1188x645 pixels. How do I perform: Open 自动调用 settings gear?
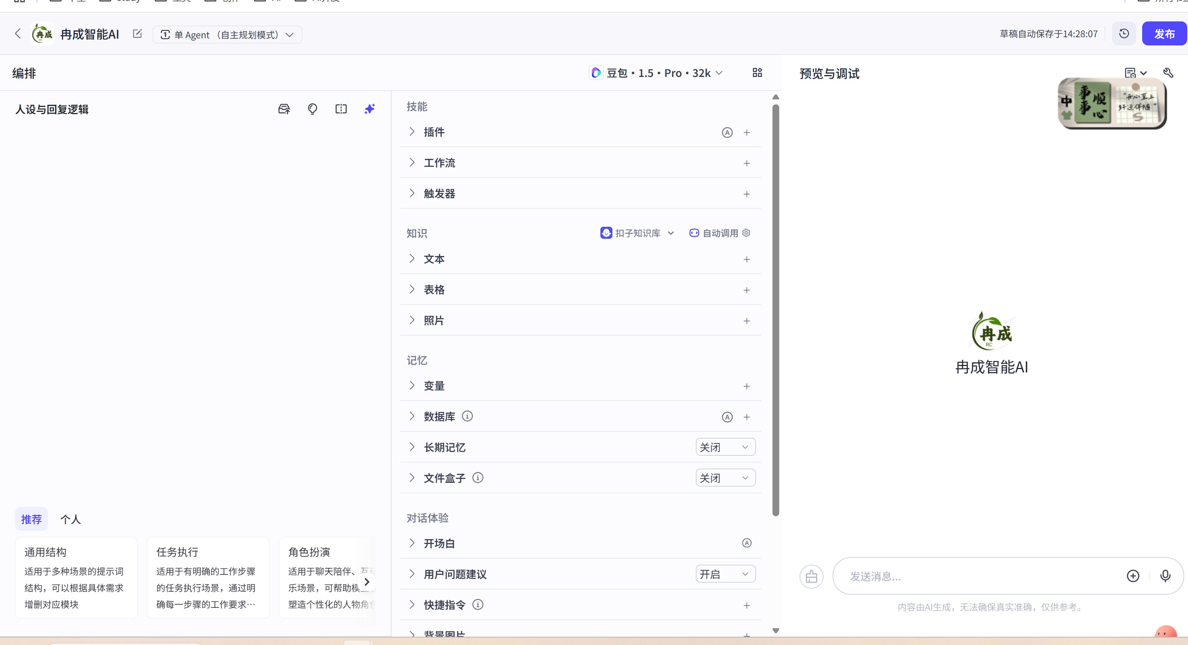click(x=746, y=233)
